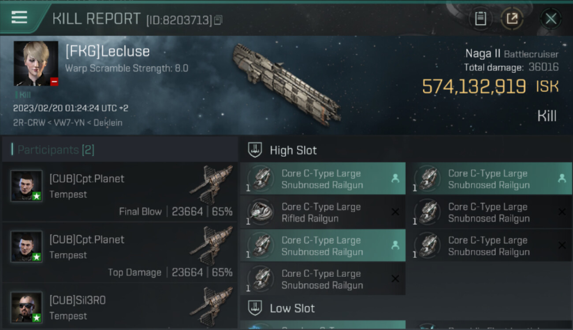Image resolution: width=573 pixels, height=330 pixels.
Task: Close the kill report window
Action: tap(551, 18)
